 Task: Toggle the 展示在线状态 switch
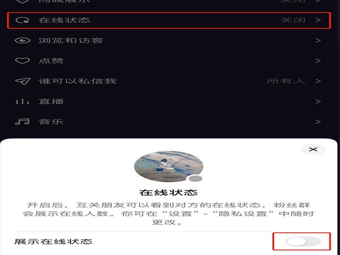coord(303,241)
